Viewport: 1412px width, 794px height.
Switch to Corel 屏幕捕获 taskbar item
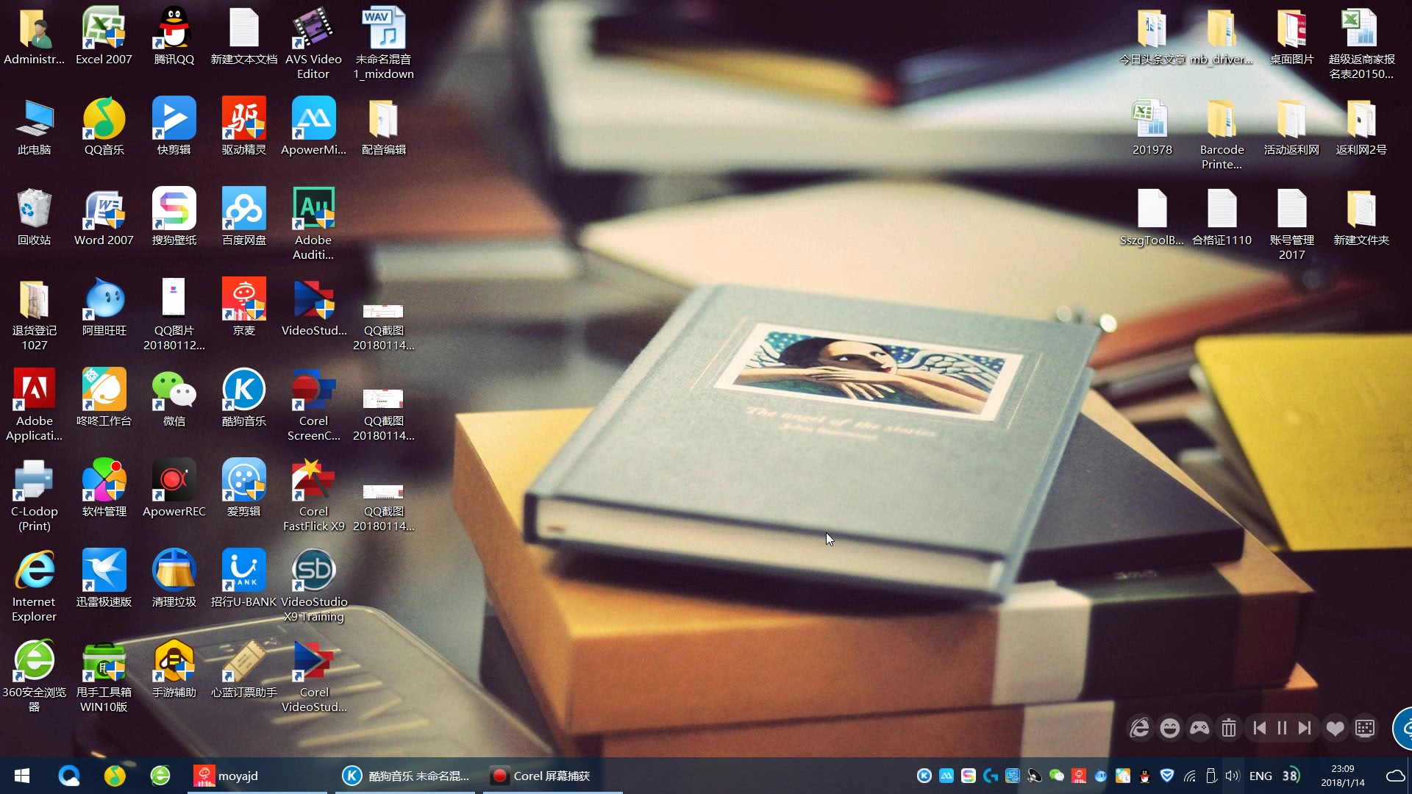(553, 776)
